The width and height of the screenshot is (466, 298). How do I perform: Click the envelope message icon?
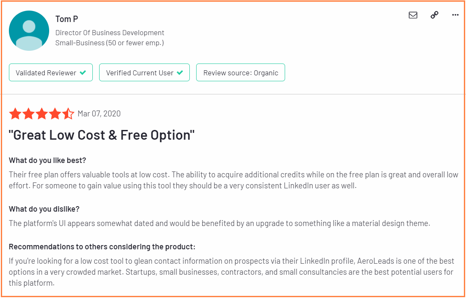click(x=413, y=15)
